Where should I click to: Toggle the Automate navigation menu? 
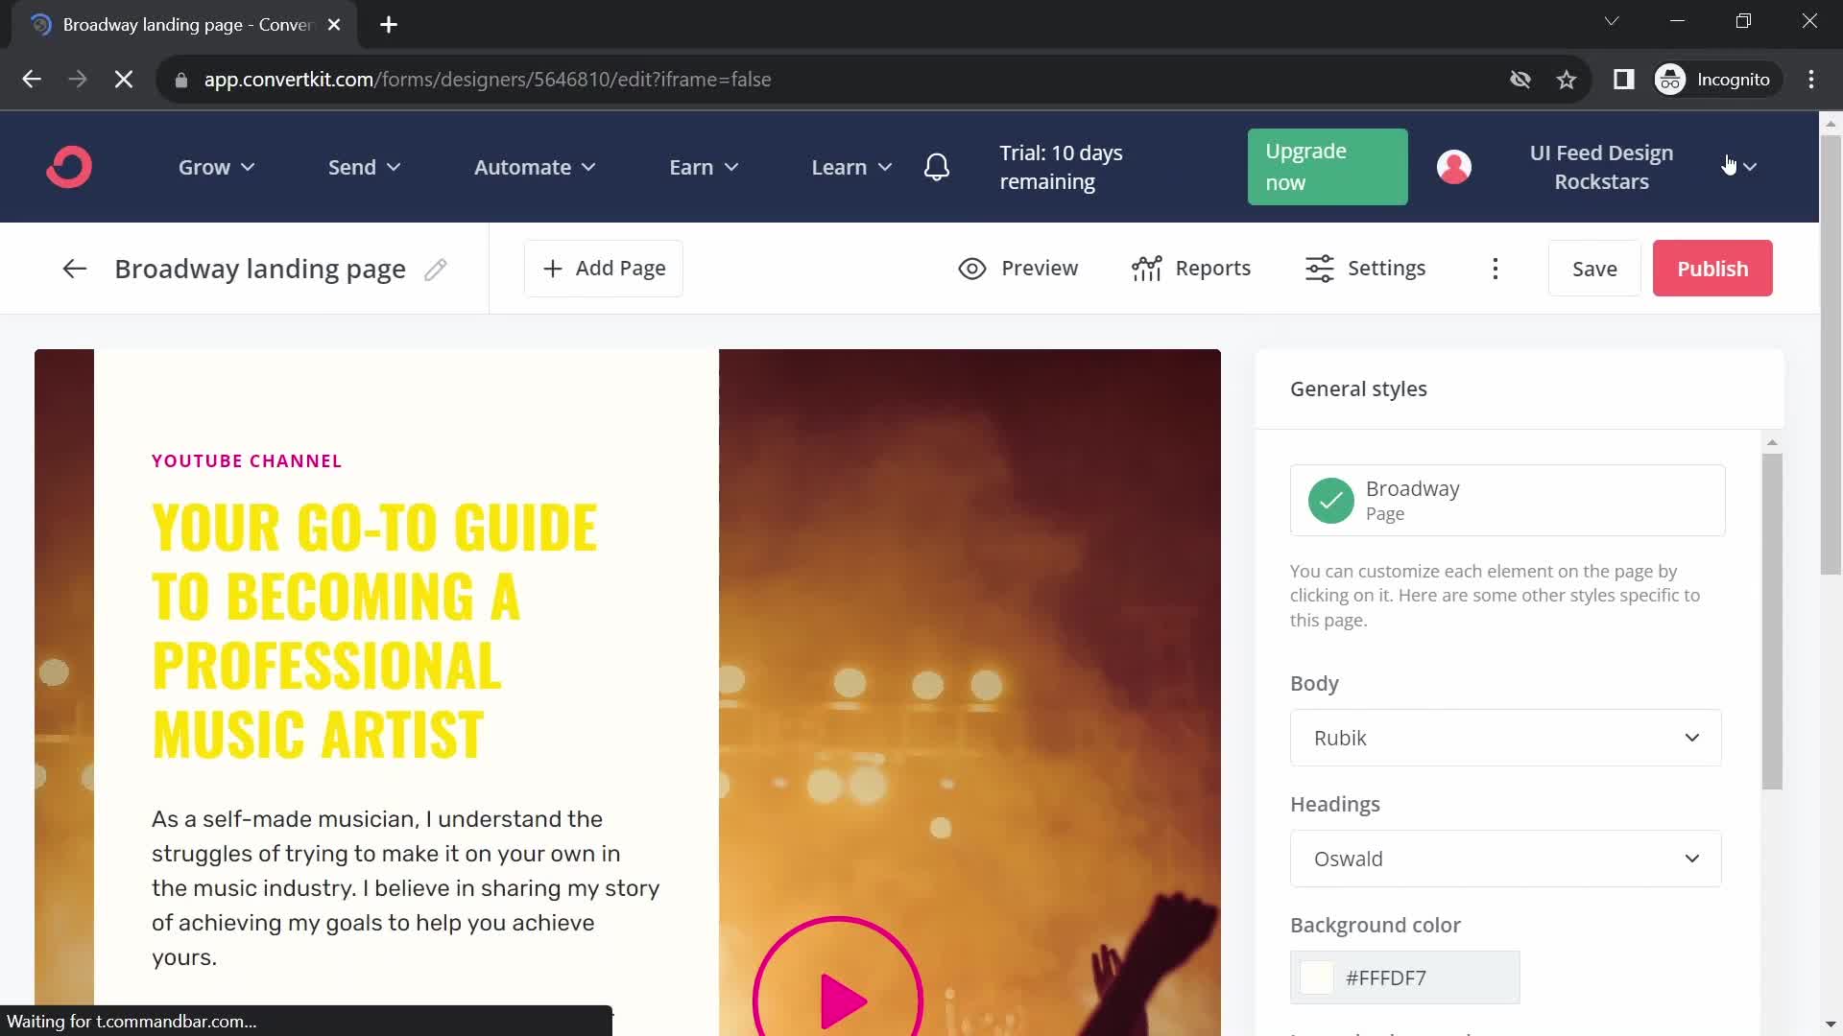tap(533, 167)
